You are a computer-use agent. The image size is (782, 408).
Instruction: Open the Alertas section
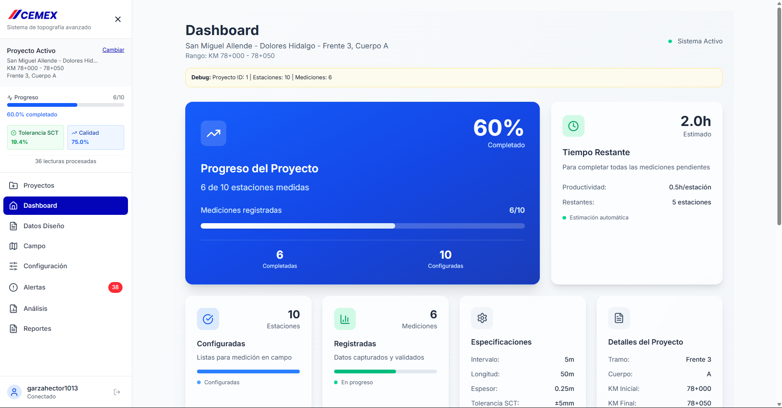pyautogui.click(x=66, y=287)
